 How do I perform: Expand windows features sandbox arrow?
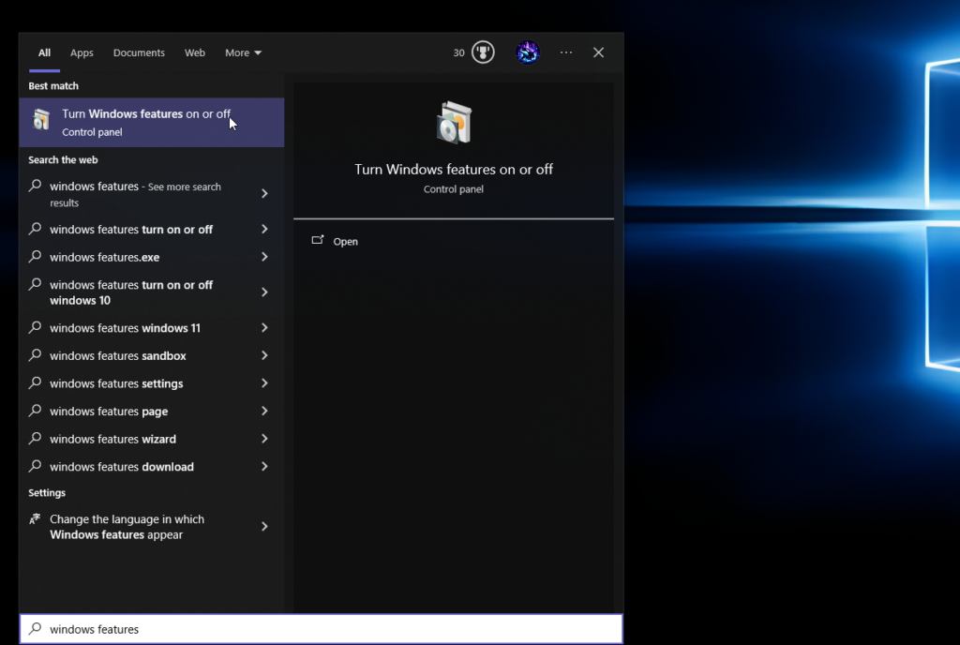tap(264, 355)
